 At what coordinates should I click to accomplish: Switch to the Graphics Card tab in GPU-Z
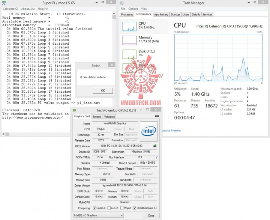[82, 116]
